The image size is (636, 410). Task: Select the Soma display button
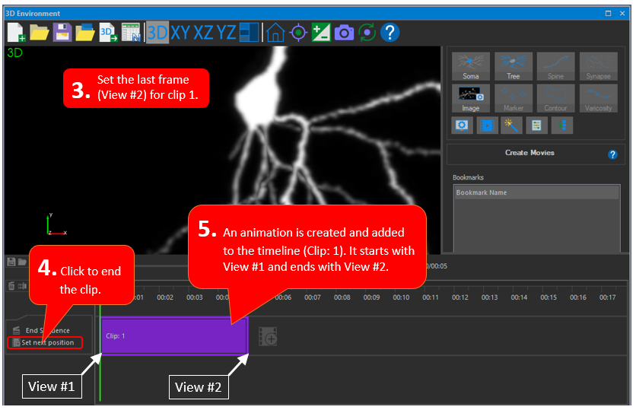click(x=470, y=66)
